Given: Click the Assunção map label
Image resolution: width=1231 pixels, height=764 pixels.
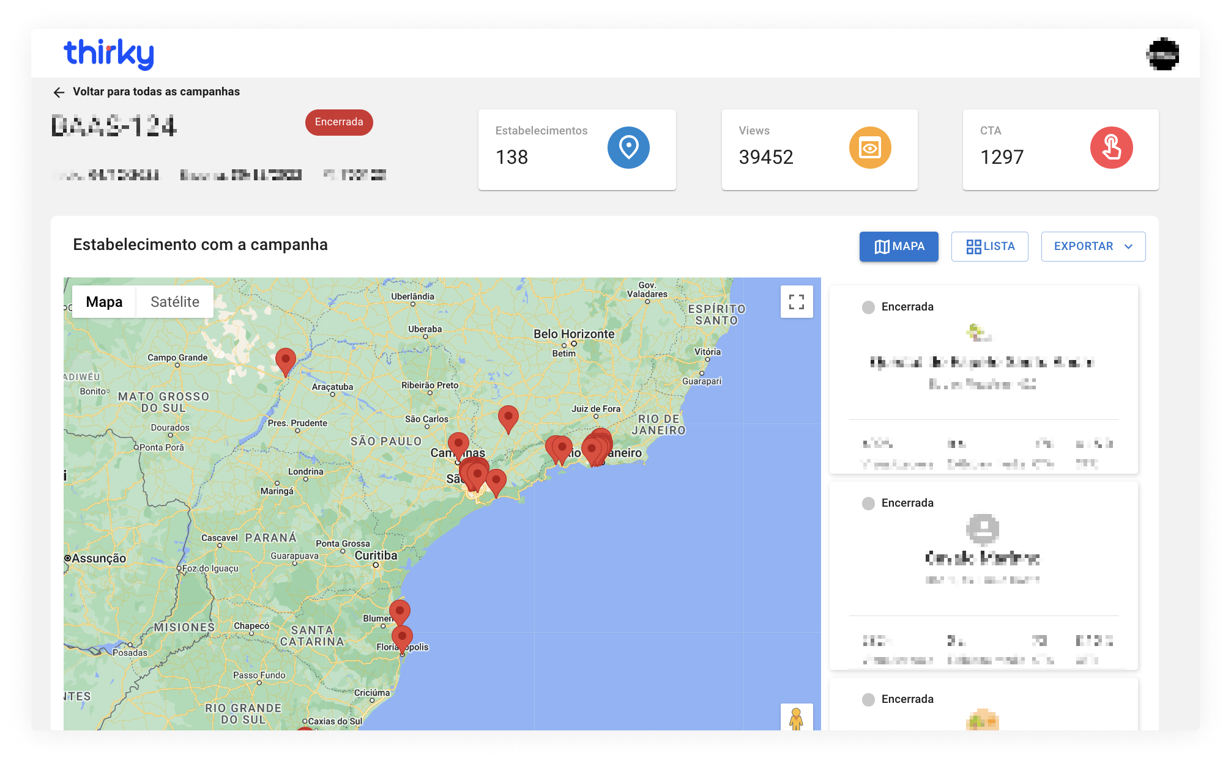Looking at the screenshot, I should (x=99, y=558).
